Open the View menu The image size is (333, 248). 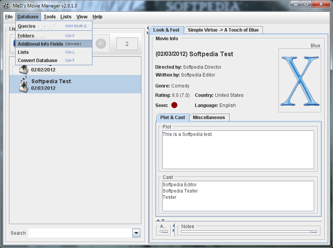coord(82,17)
